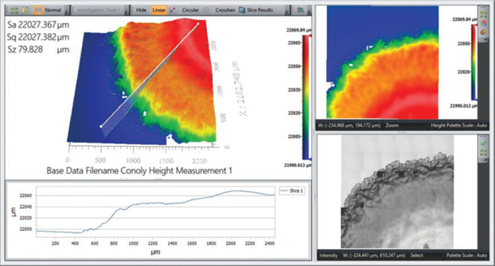Click the main 3D view height color scale bar
This screenshot has width=495, height=266.
(306, 97)
